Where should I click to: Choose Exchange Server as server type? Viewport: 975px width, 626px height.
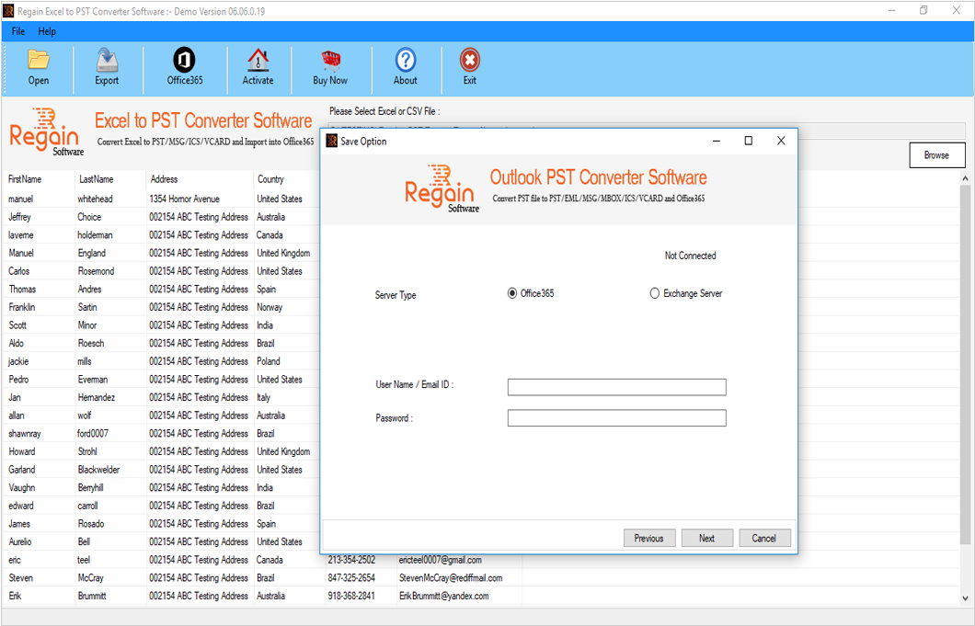654,292
